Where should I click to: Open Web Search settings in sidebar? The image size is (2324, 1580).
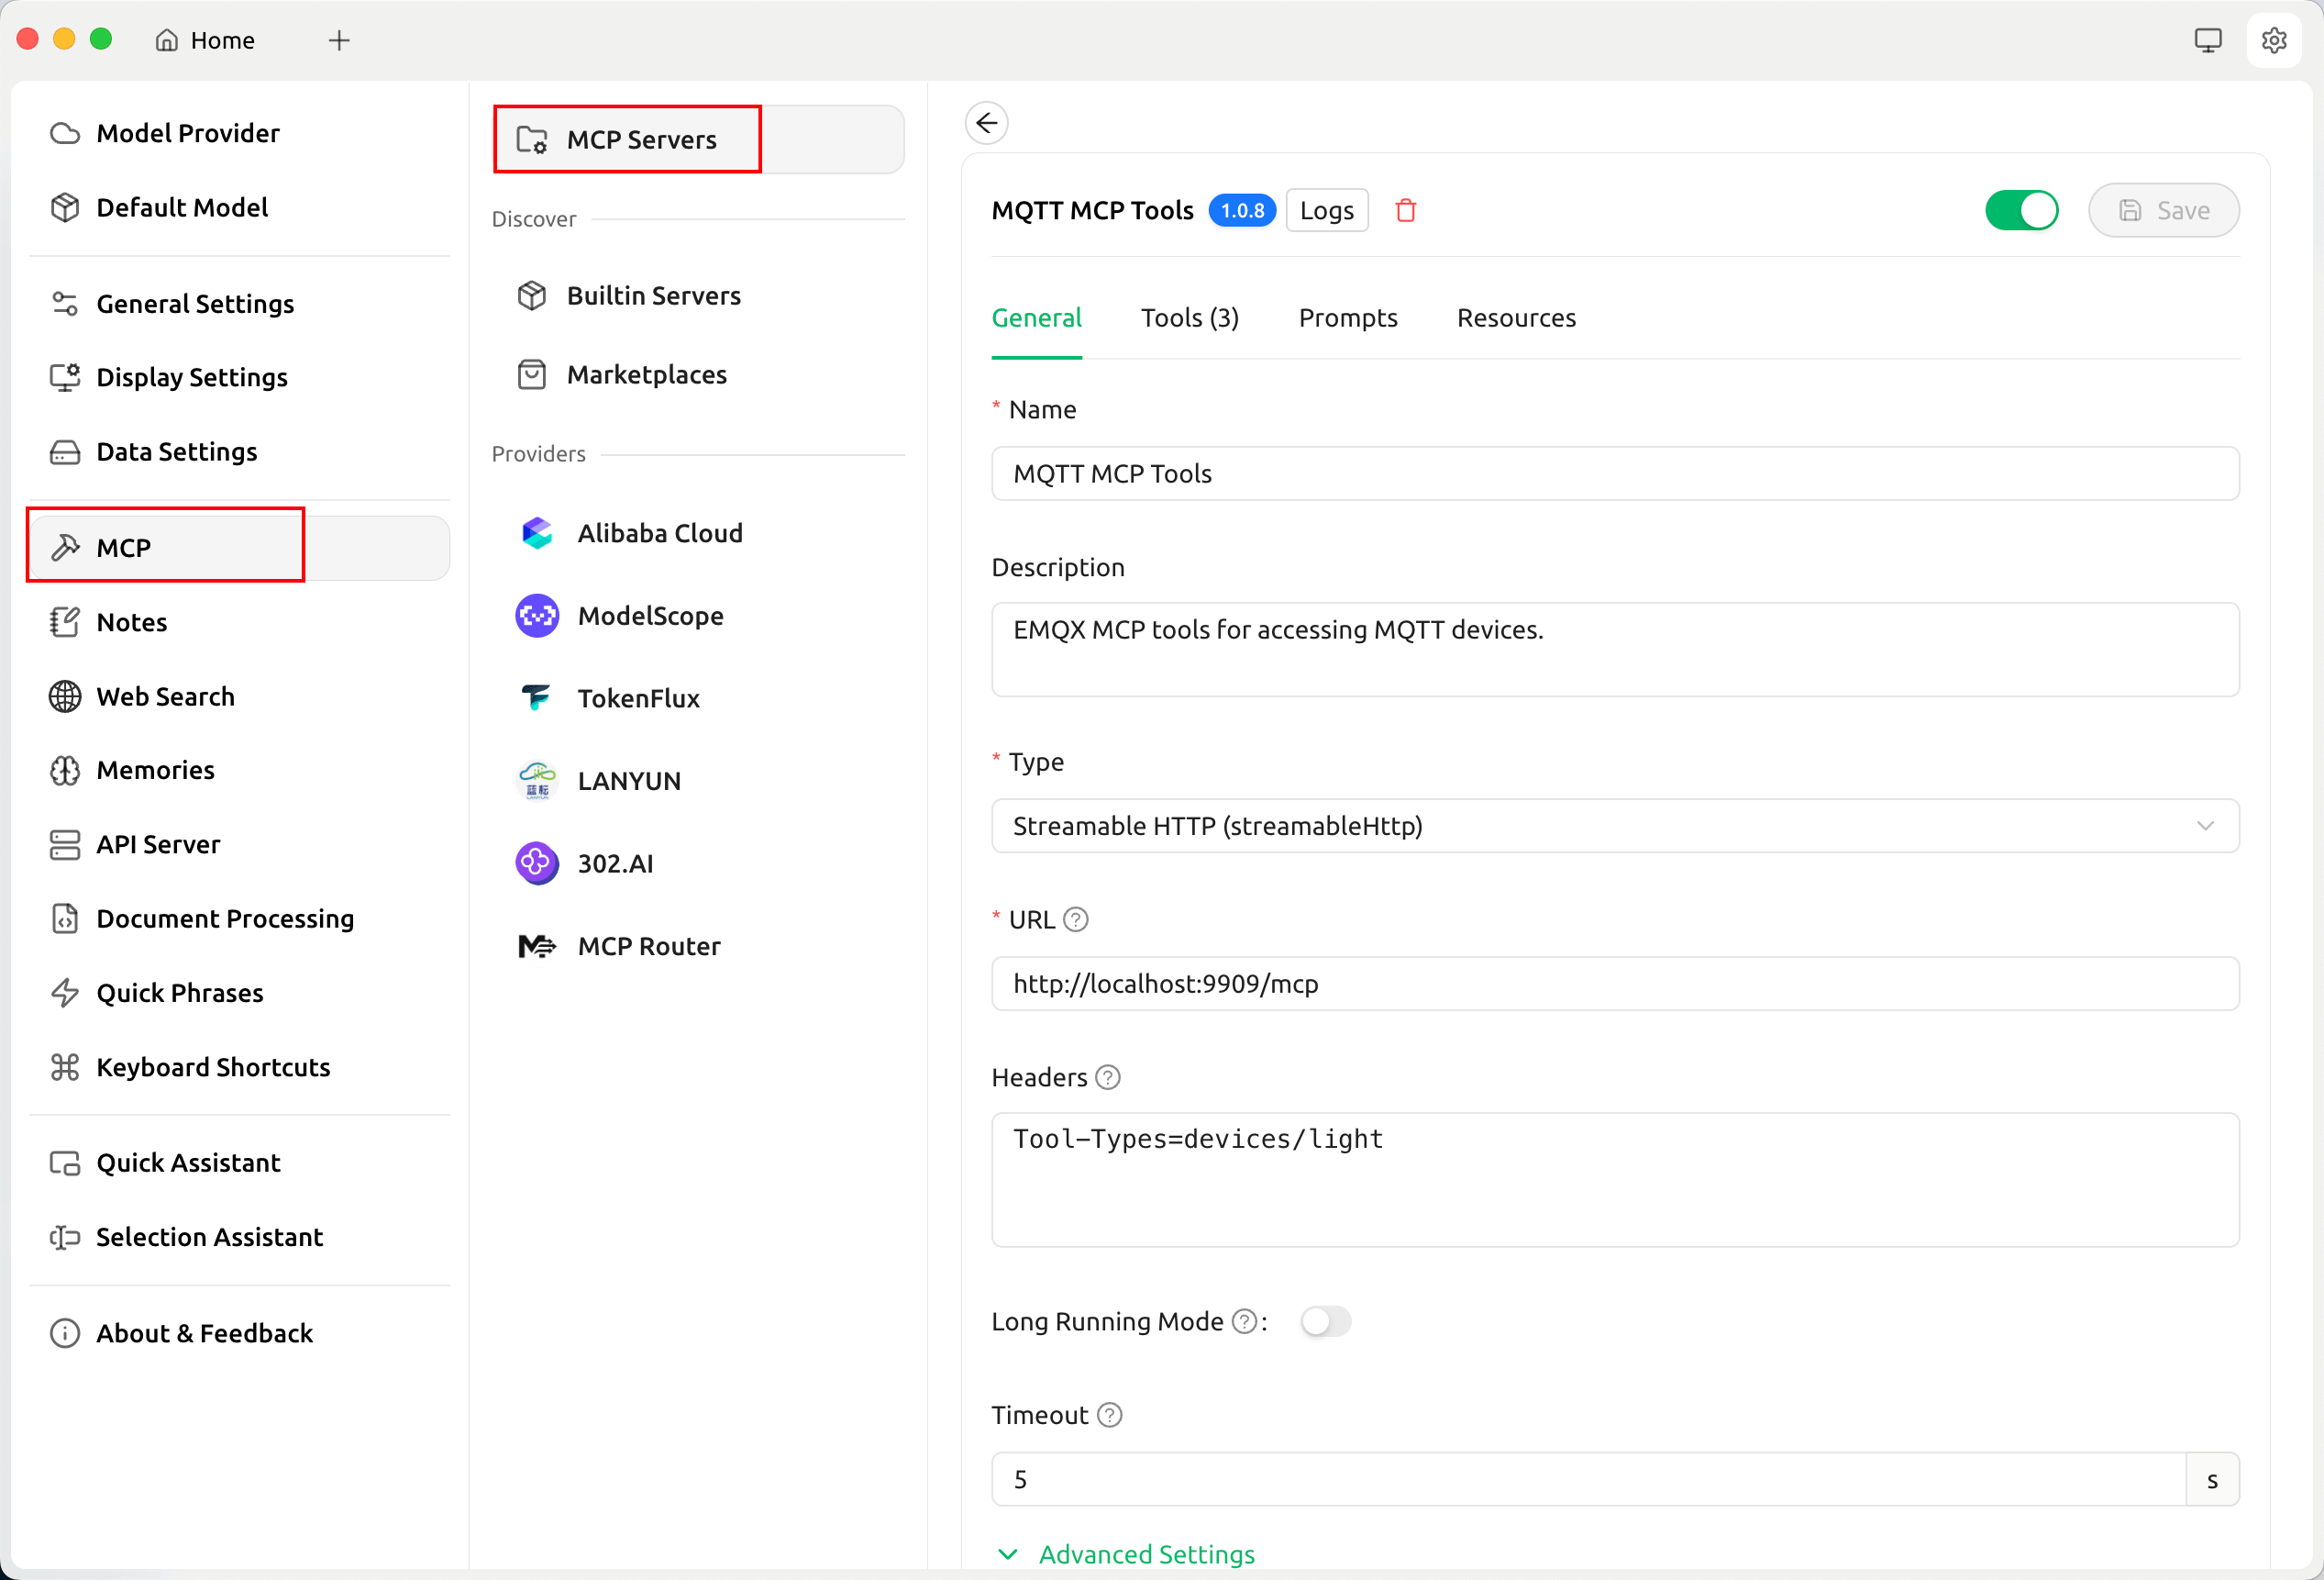(x=165, y=695)
